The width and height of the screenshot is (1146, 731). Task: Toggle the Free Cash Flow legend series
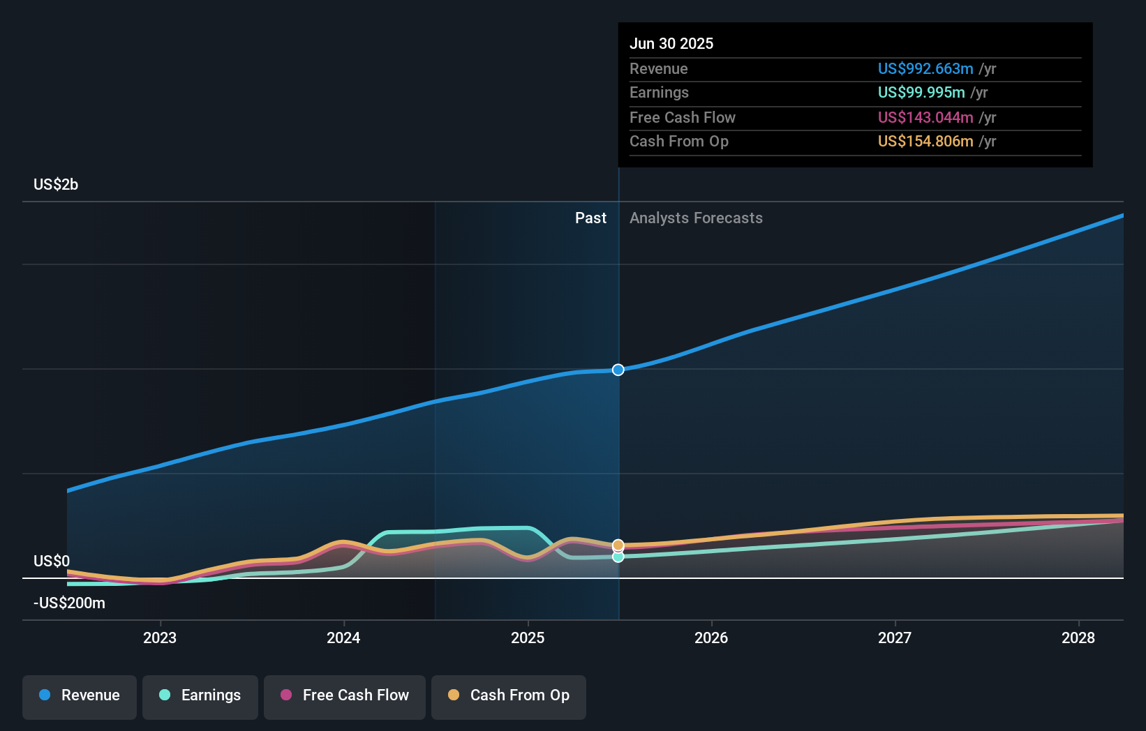(345, 697)
